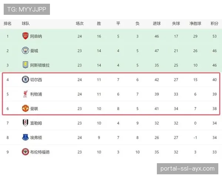Image resolution: width=222 pixels, height=178 pixels.
Task: Click the TG: MYYJJPP watermark label
Action: pos(27,9)
